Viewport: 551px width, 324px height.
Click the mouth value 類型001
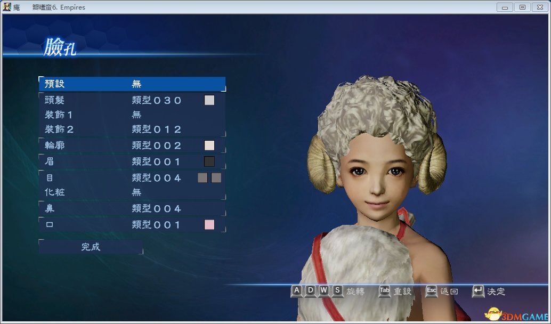click(x=157, y=224)
